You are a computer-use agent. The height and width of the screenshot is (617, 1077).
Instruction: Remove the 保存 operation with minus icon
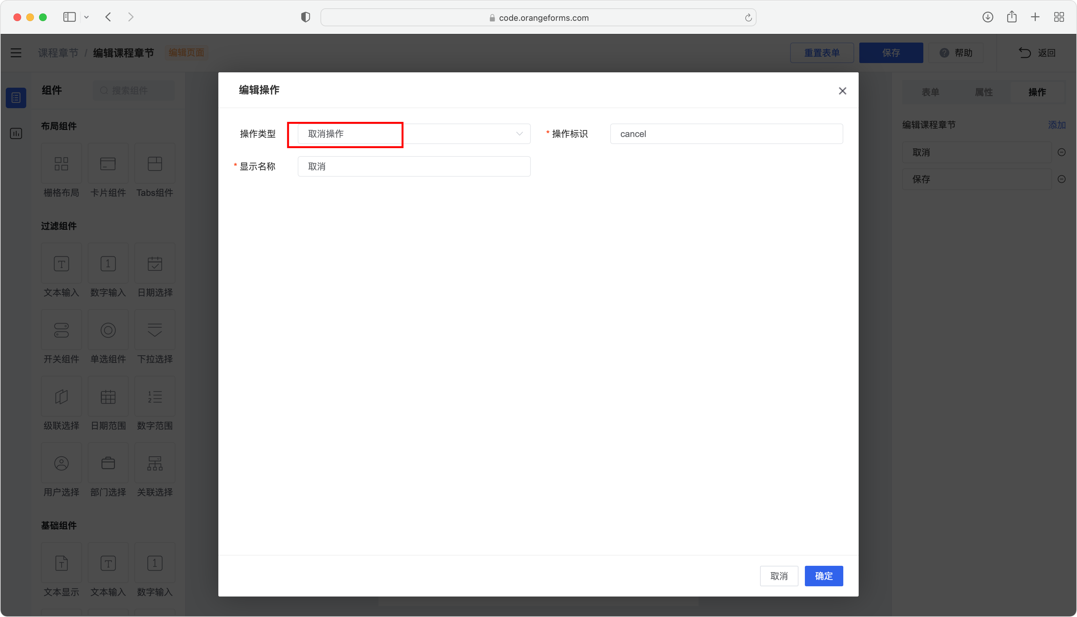pyautogui.click(x=1061, y=179)
